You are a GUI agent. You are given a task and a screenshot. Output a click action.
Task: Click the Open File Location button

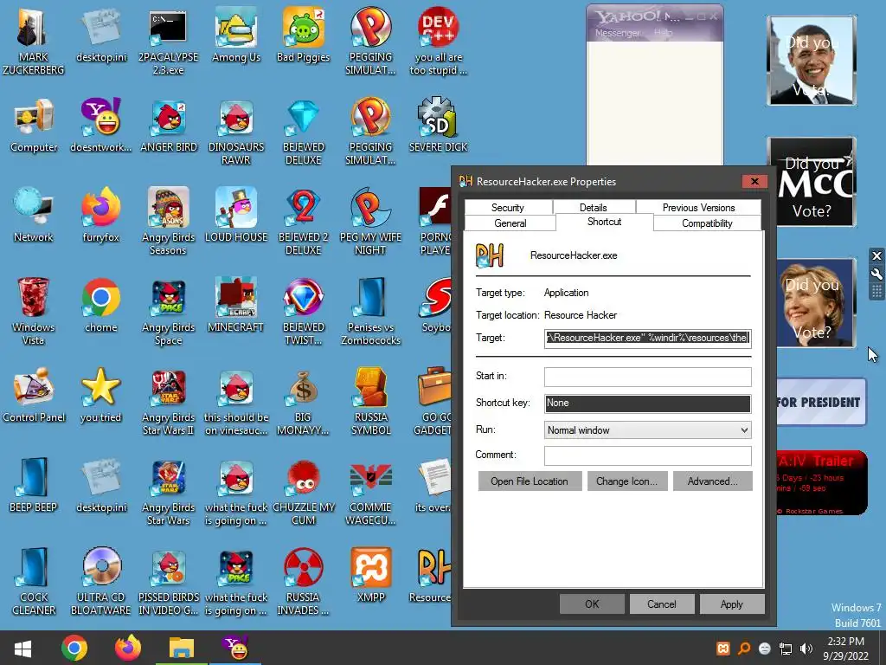pyautogui.click(x=530, y=481)
